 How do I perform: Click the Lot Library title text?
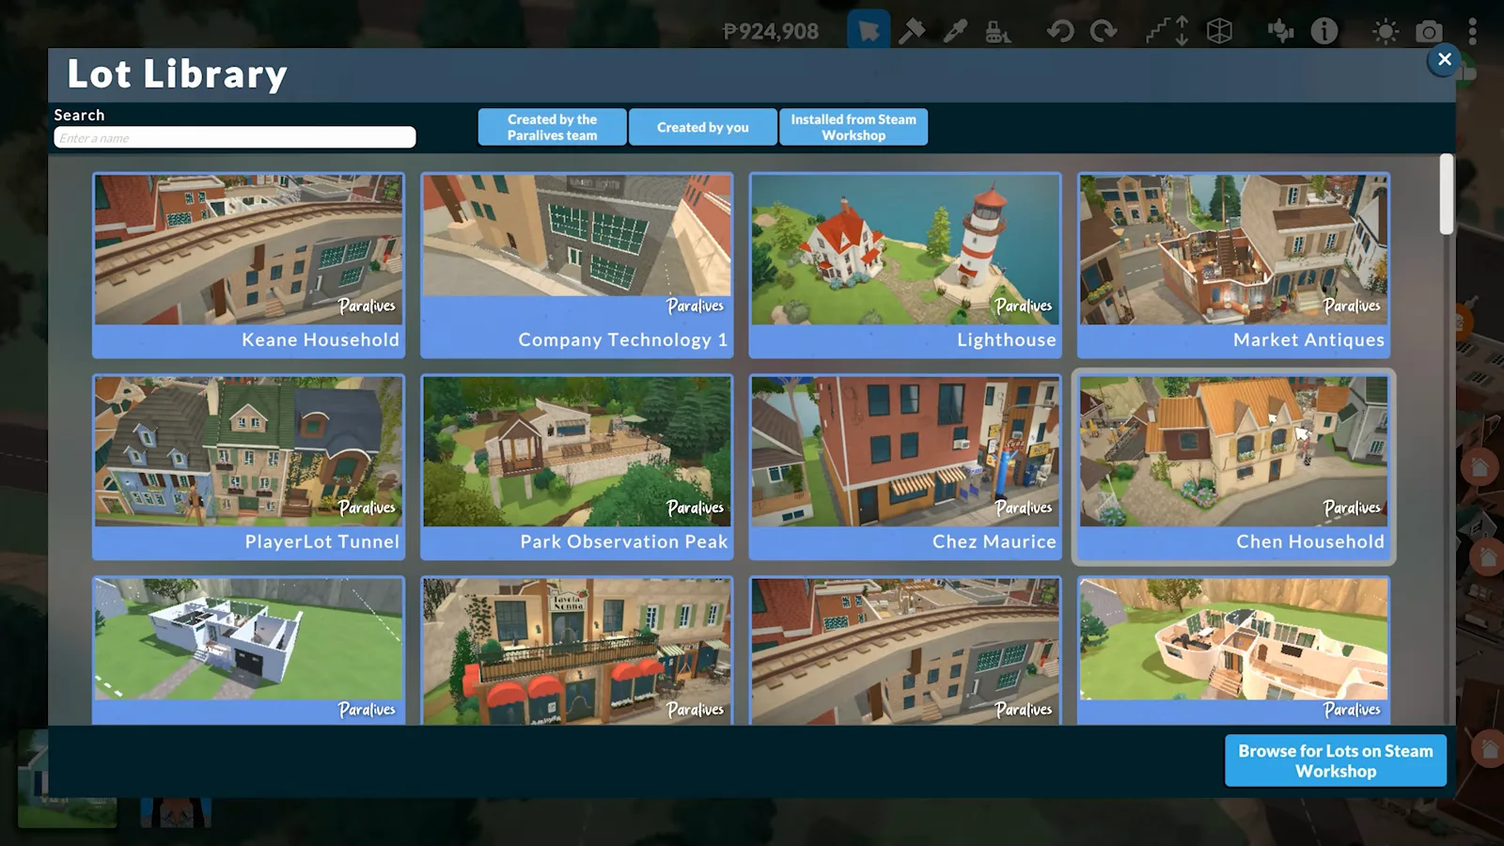click(177, 74)
